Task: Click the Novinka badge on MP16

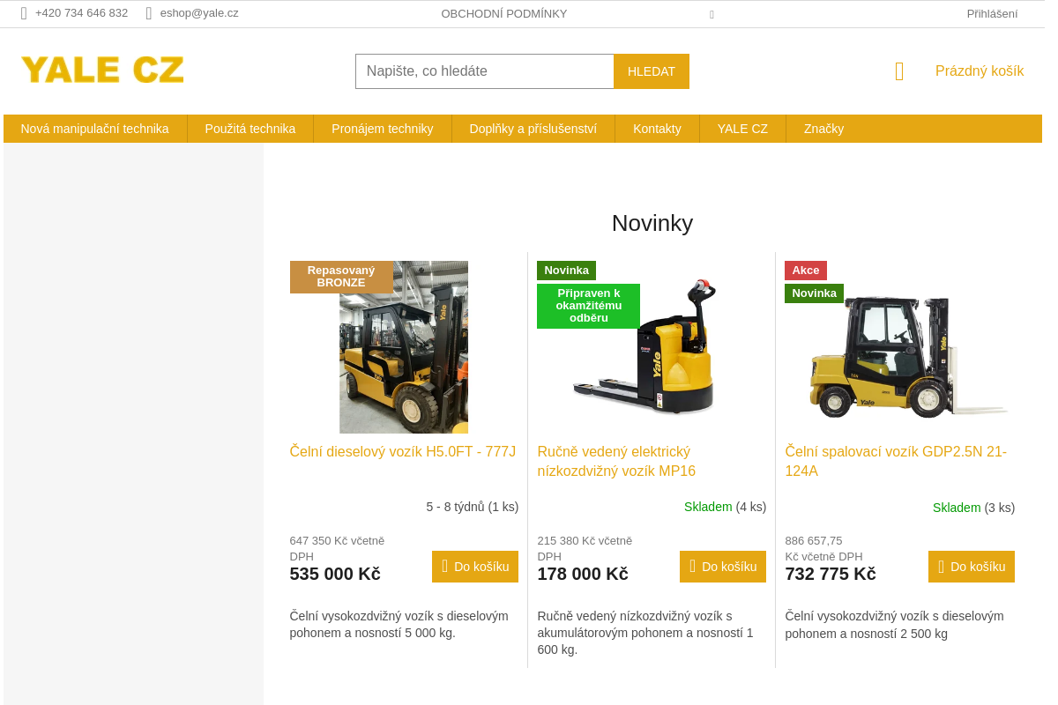Action: click(x=566, y=271)
